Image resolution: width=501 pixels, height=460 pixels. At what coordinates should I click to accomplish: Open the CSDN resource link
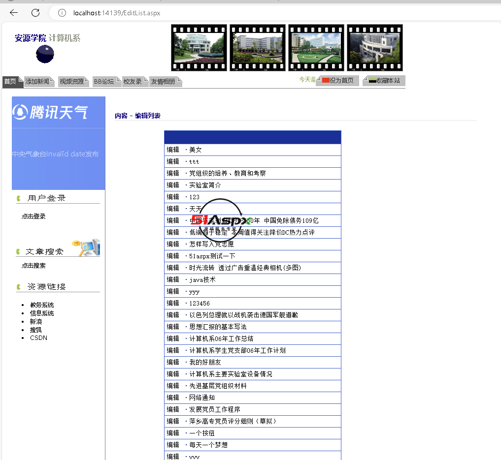(38, 338)
